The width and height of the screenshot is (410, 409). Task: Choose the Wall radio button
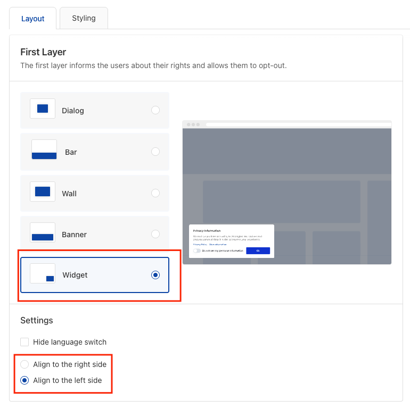coord(155,193)
